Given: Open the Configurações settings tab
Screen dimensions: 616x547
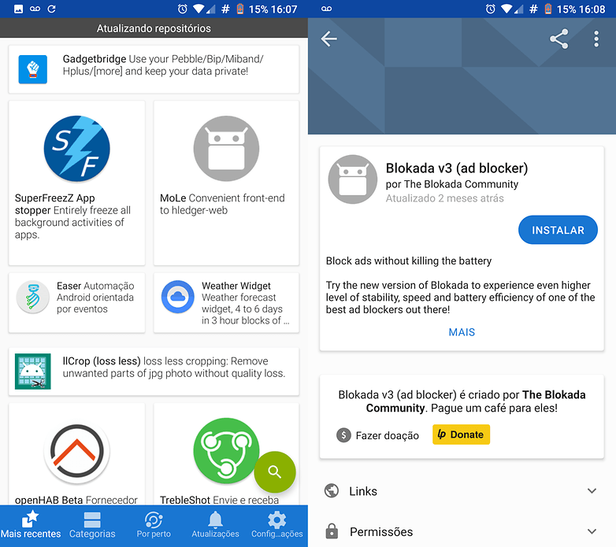Looking at the screenshot, I should click(x=277, y=525).
